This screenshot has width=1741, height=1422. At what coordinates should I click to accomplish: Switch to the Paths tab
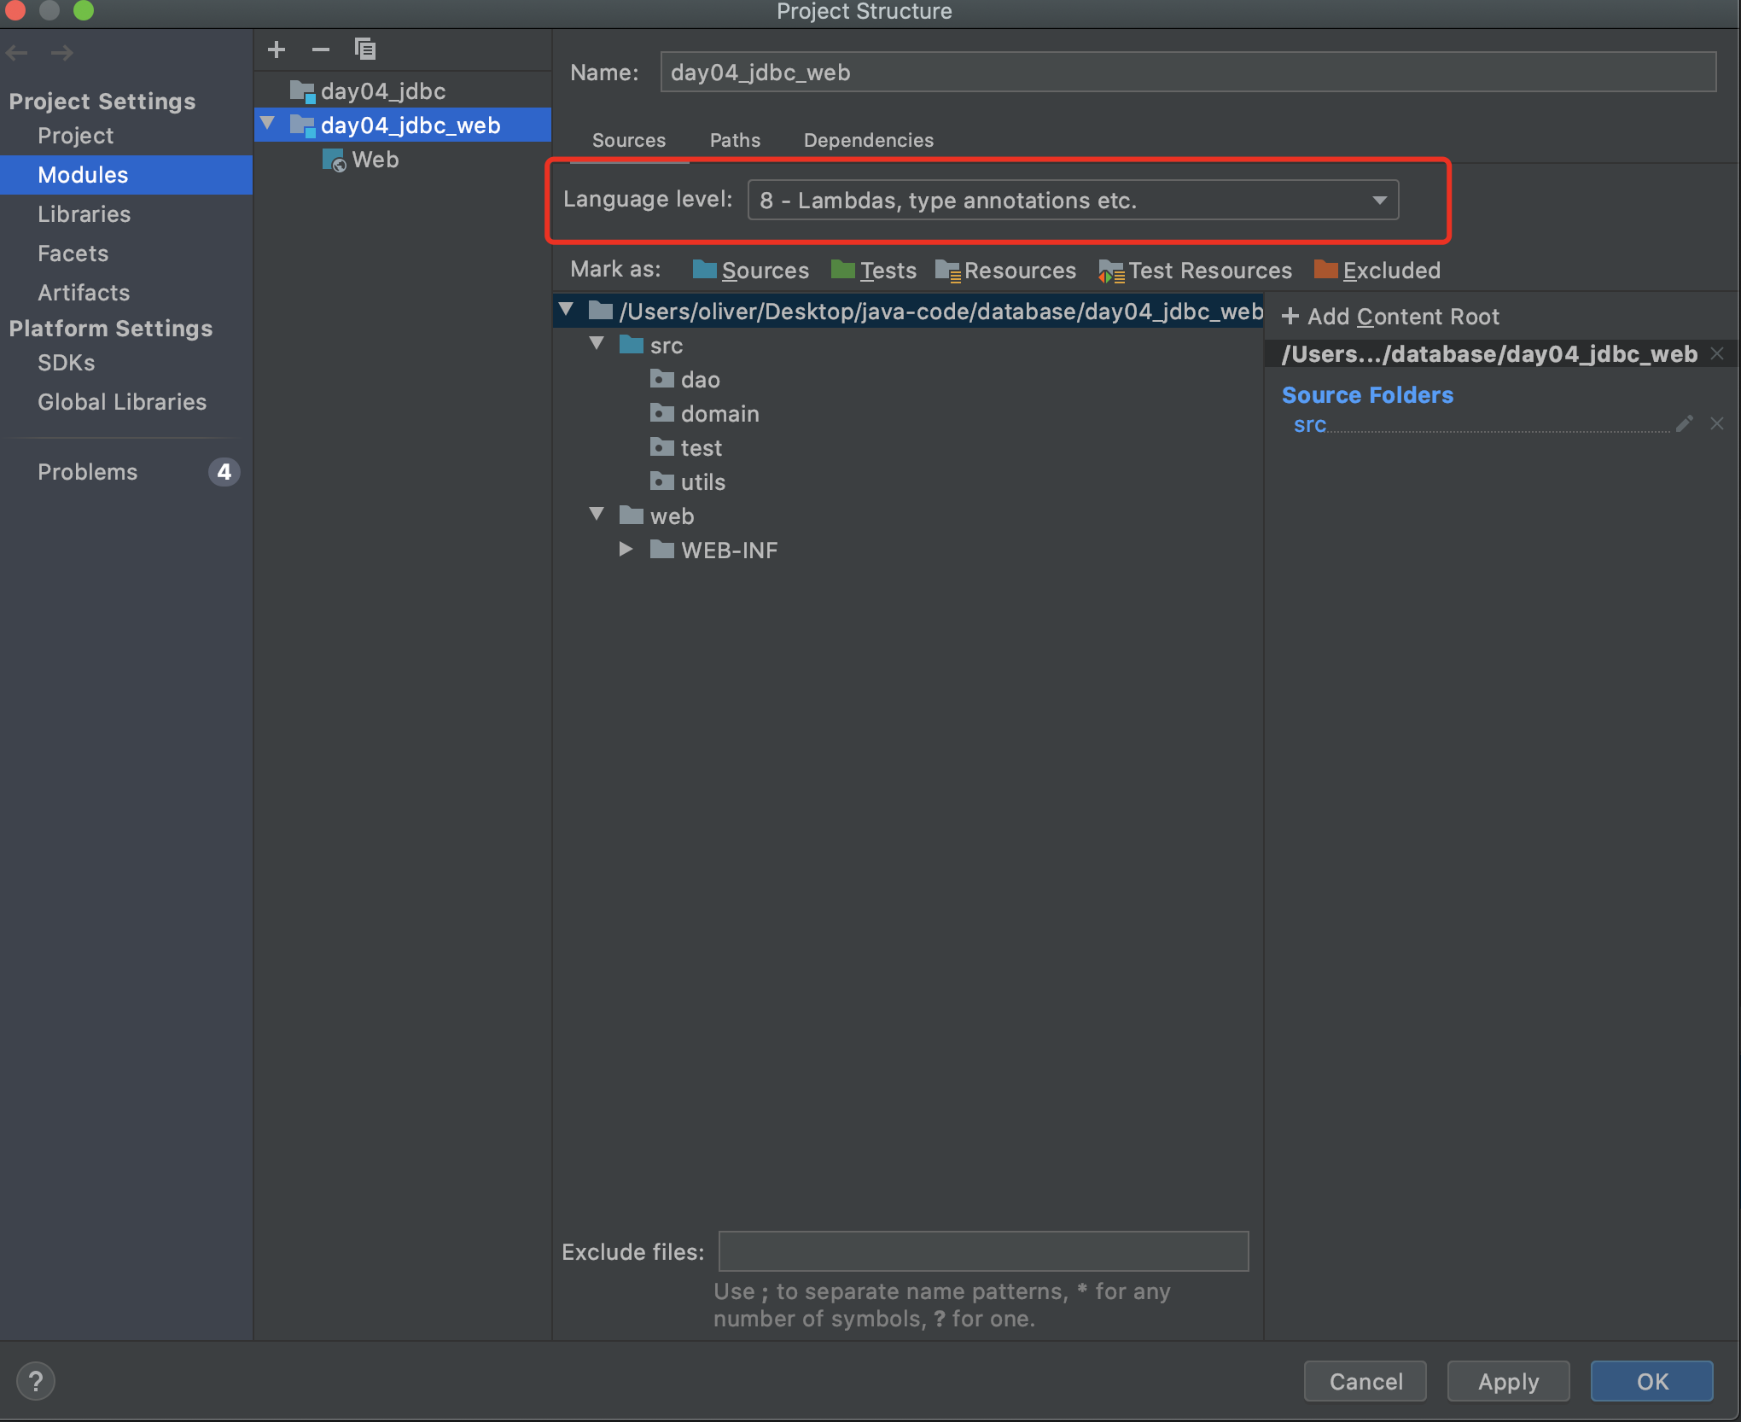tap(734, 140)
